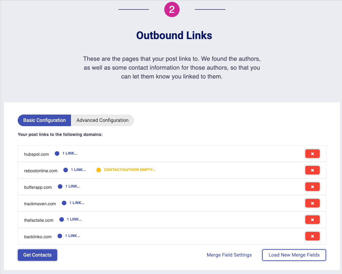Delete backlinko.com using the X icon

tap(312, 236)
